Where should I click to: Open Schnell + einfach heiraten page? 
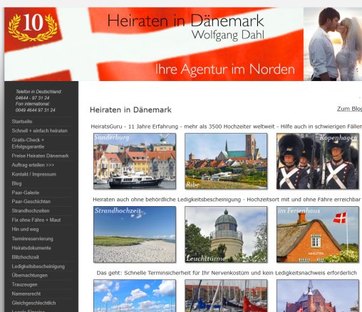pos(40,131)
